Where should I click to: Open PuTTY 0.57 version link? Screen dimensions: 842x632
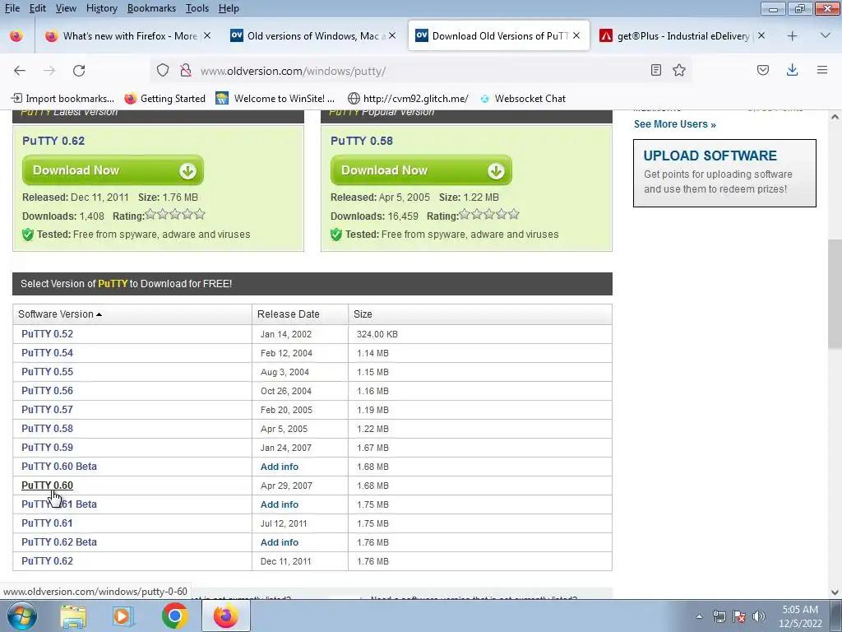pyautogui.click(x=47, y=410)
